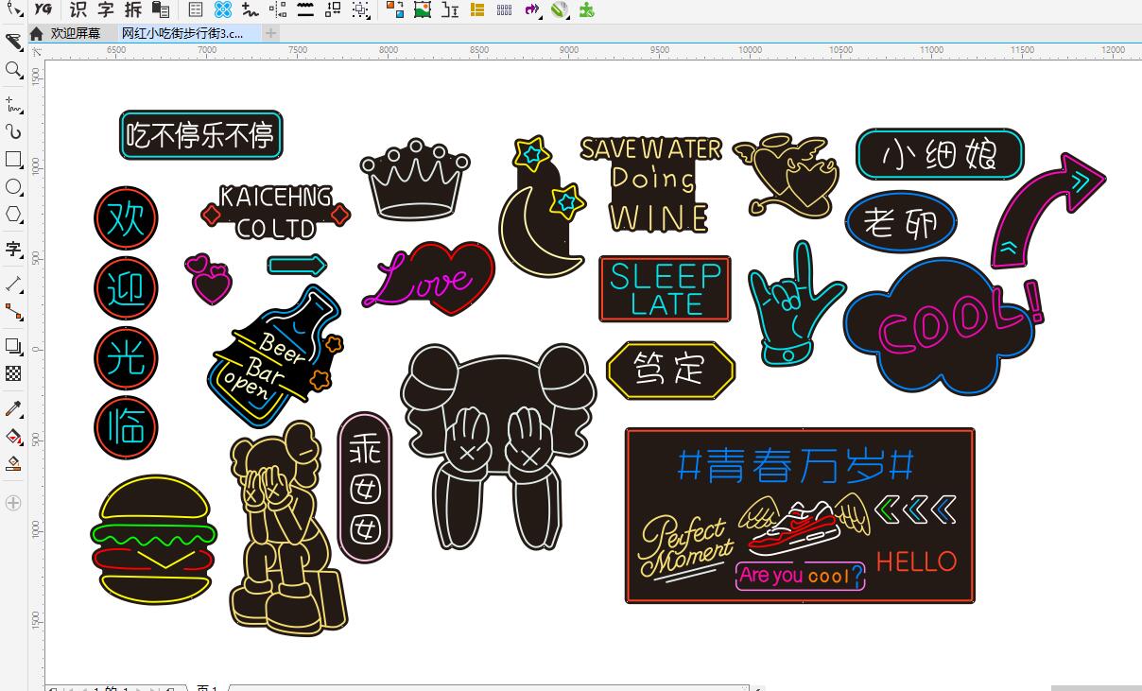Viewport: 1142px width, 691px height.
Task: Click the orange and blue squares icon
Action: click(x=395, y=9)
